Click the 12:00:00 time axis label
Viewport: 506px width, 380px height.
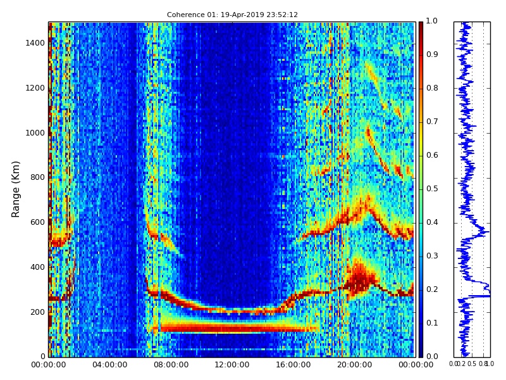tap(232, 365)
